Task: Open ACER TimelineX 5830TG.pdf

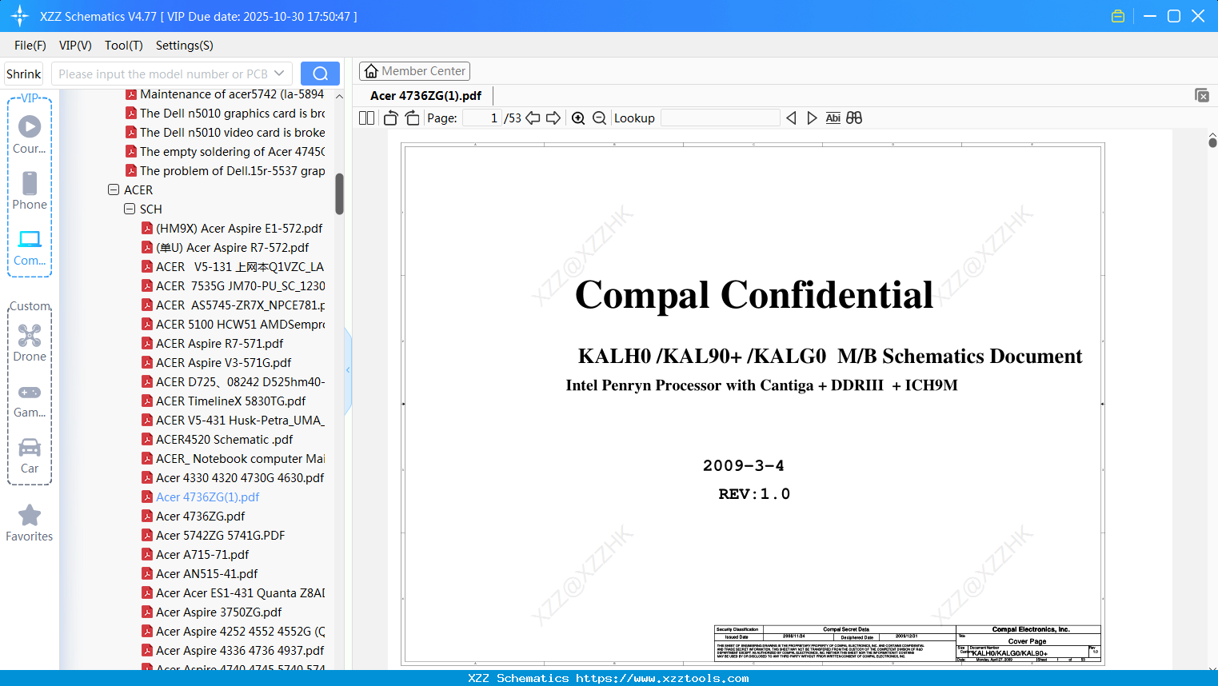Action: 224,401
